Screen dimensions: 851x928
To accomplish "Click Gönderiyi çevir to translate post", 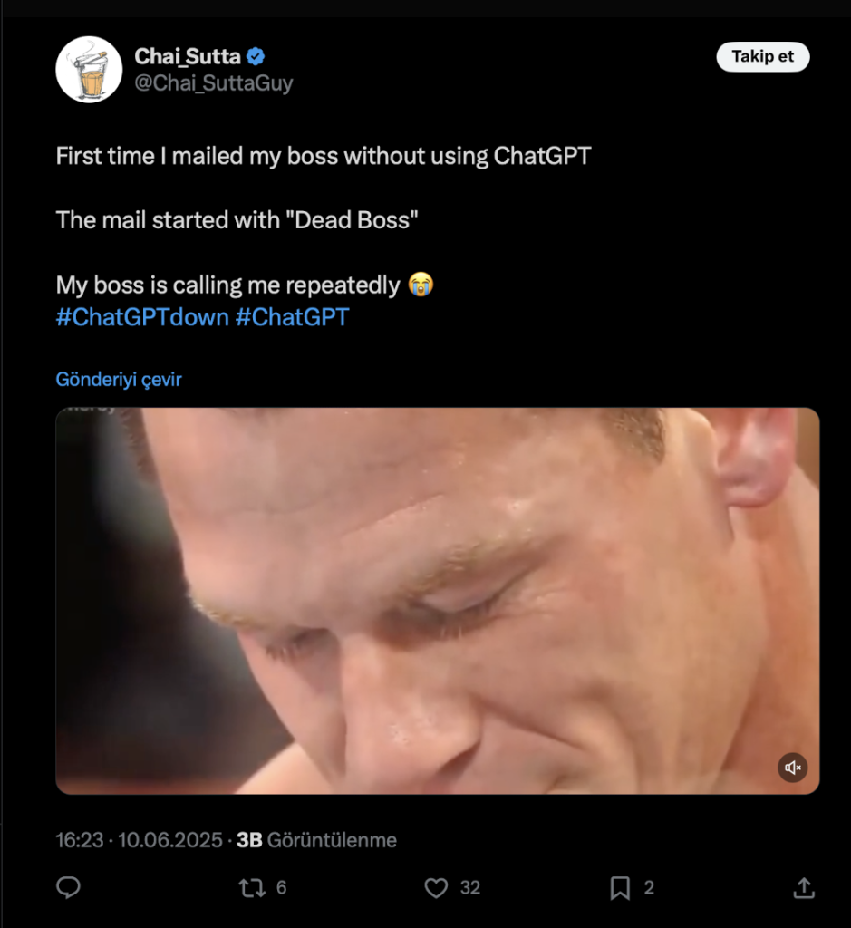I will tap(119, 380).
